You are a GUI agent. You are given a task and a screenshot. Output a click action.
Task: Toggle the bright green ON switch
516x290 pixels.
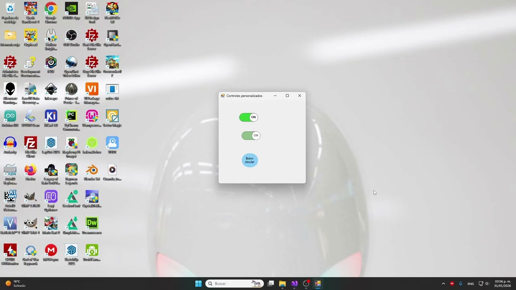[x=248, y=117]
